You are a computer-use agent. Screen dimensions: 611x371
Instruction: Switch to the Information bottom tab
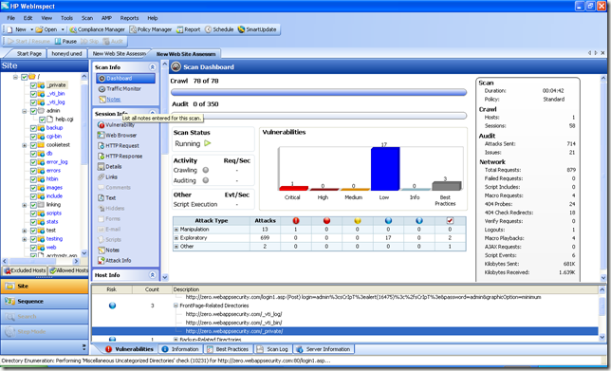coord(180,349)
